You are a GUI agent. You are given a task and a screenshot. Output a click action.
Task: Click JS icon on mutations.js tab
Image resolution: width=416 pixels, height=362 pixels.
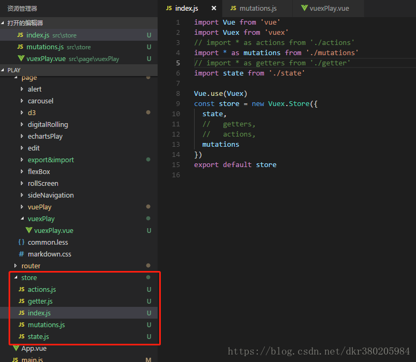[x=233, y=8]
